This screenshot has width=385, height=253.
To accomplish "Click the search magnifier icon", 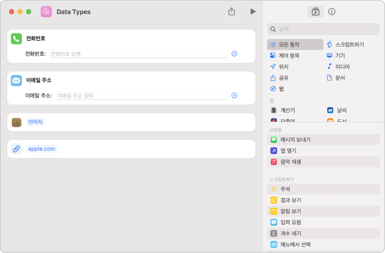I will (273, 29).
